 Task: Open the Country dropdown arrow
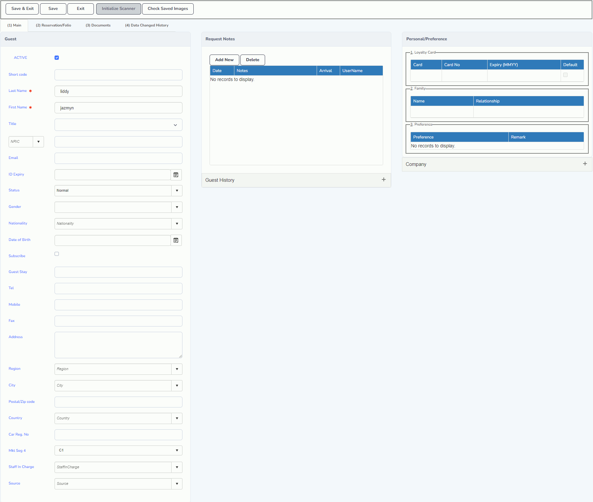[177, 418]
